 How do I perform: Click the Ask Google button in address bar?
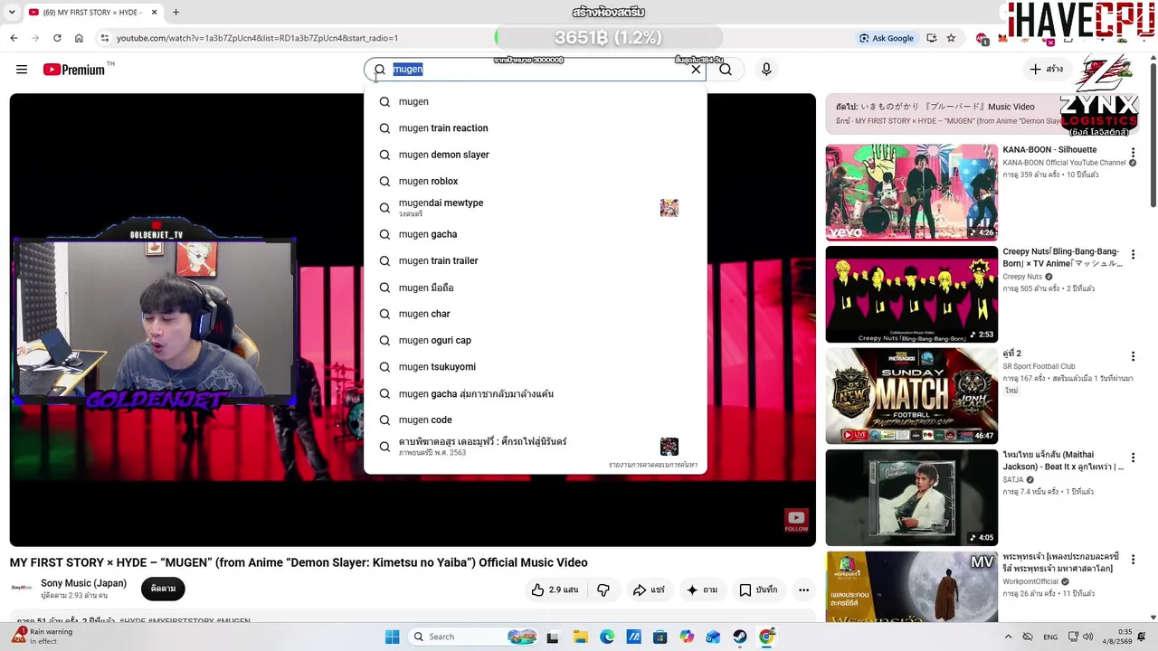point(887,38)
